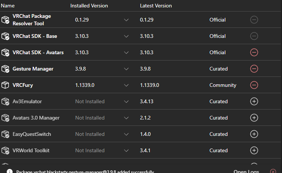Click the Official label for VRChat SDK - Avatars
282x173 pixels.
(217, 52)
